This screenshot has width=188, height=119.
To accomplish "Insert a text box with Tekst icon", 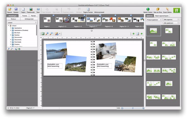I will coord(38,9).
